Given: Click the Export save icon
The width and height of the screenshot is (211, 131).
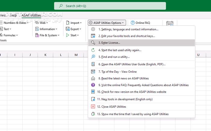Looking at the screenshot, I should click(68, 29).
